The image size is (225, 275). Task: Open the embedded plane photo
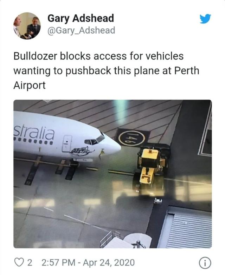click(112, 174)
